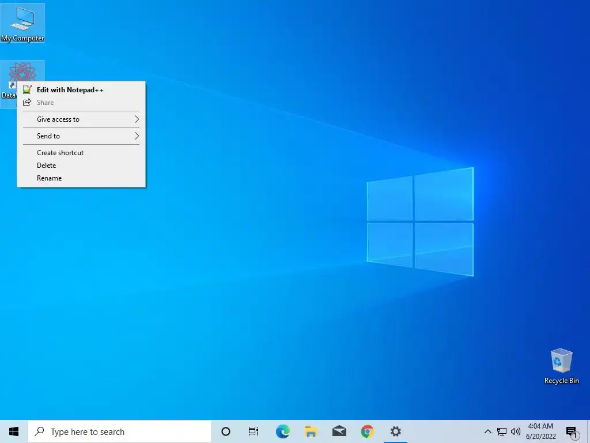Open the volume speaker tray icon
Screen dimensions: 590x443
click(516, 431)
